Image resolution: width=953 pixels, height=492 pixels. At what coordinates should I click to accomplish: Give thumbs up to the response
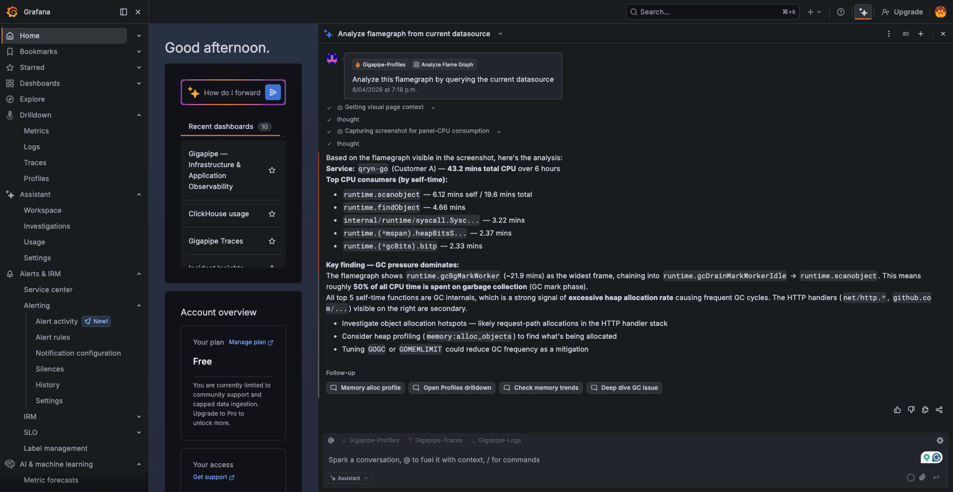point(897,410)
